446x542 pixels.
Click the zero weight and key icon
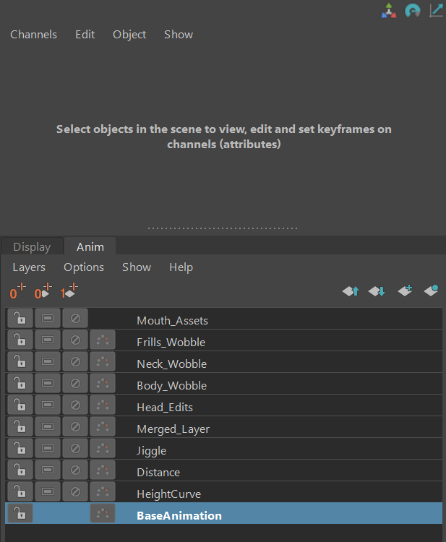43,291
